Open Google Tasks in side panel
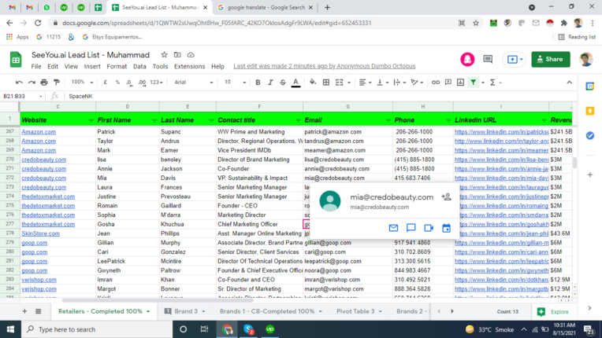The width and height of the screenshot is (602, 338). click(x=589, y=135)
